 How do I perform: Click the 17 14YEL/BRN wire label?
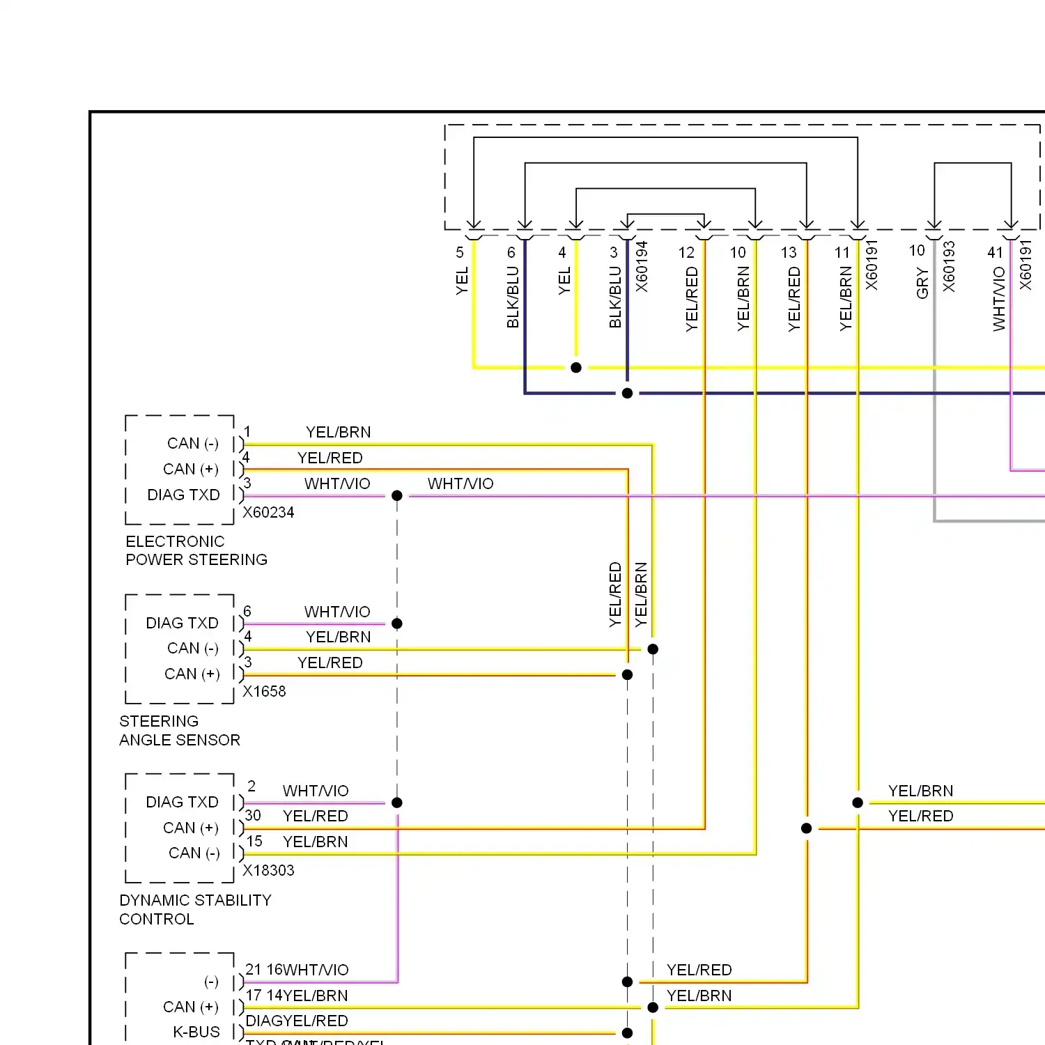pos(297,996)
